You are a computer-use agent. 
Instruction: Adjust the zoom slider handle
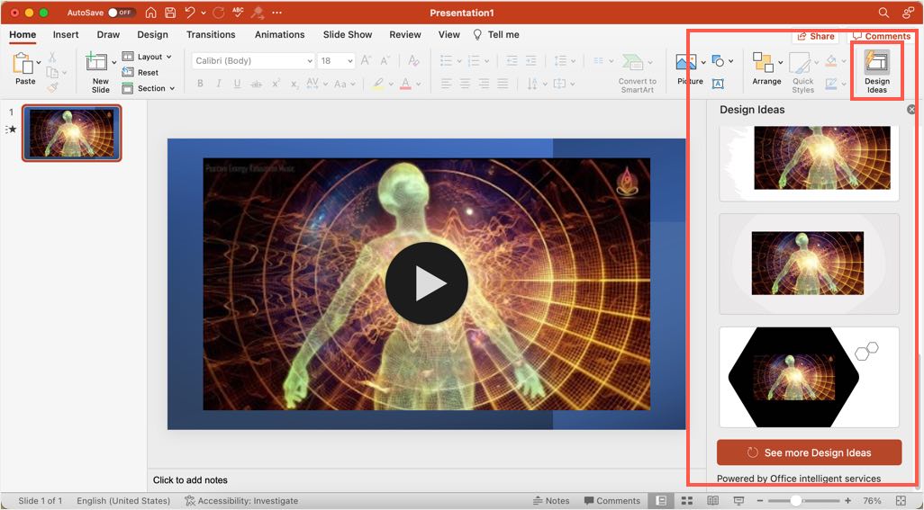coord(796,500)
